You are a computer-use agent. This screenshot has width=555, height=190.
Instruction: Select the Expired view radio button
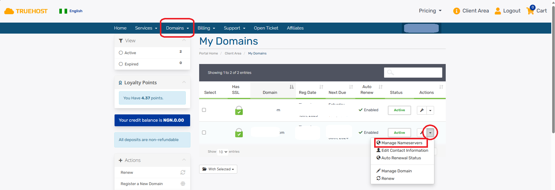point(121,64)
